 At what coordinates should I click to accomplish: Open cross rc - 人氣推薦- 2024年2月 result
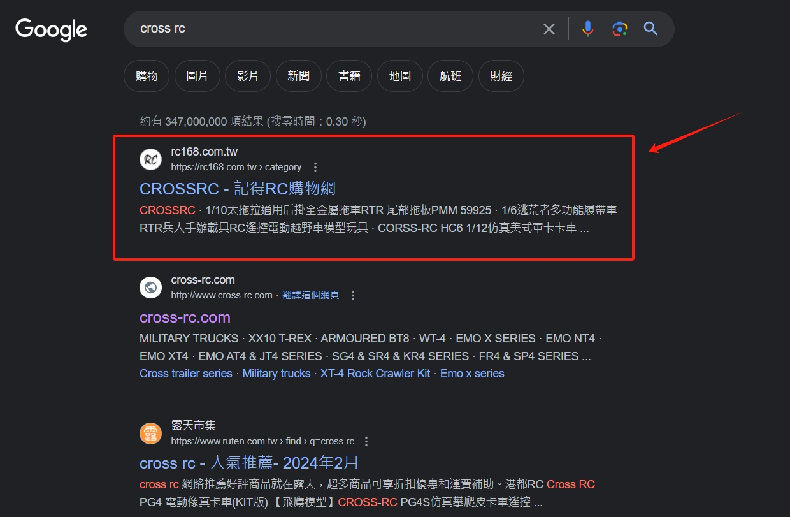point(249,463)
